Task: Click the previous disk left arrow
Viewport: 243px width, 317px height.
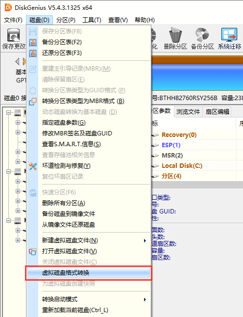Action: (x=18, y=61)
